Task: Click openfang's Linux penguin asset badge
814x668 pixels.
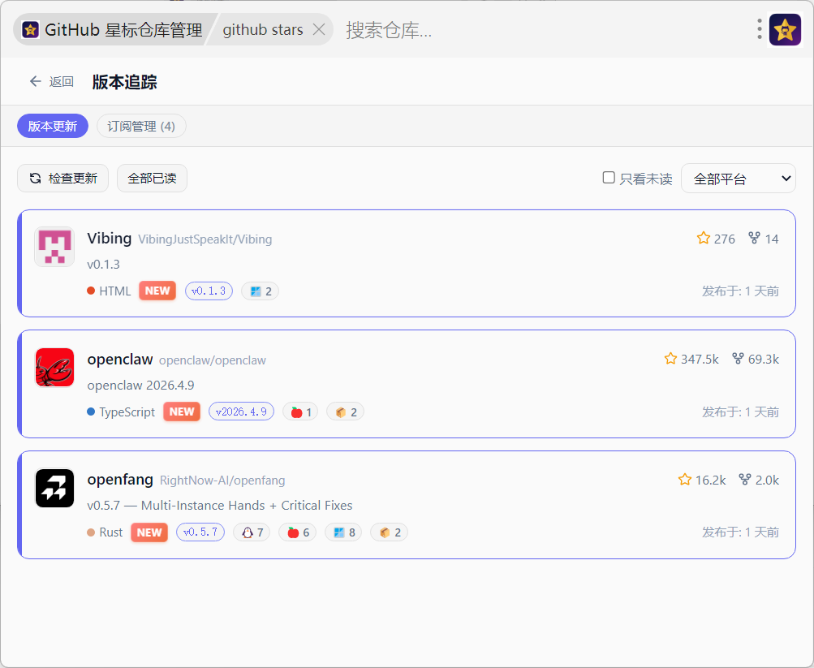Action: 252,532
